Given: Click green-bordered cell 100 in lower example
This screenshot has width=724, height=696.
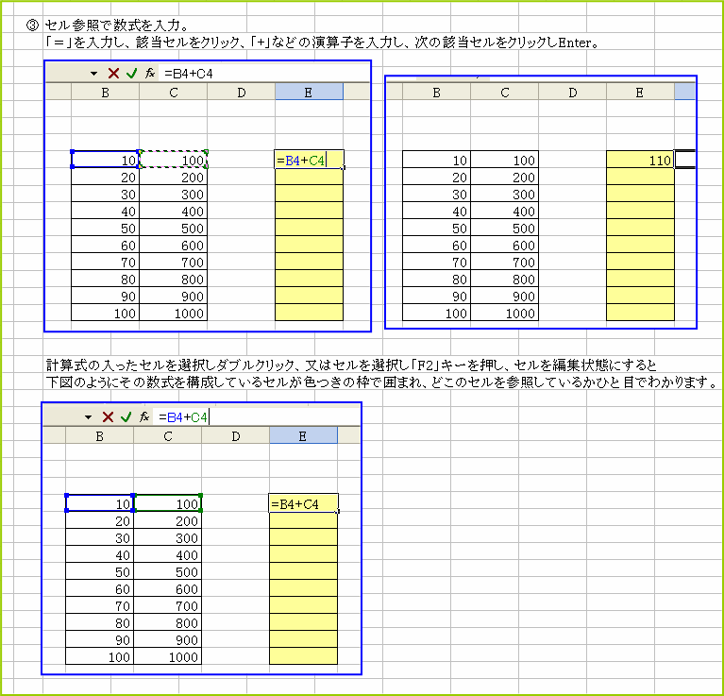Looking at the screenshot, I should tap(167, 503).
